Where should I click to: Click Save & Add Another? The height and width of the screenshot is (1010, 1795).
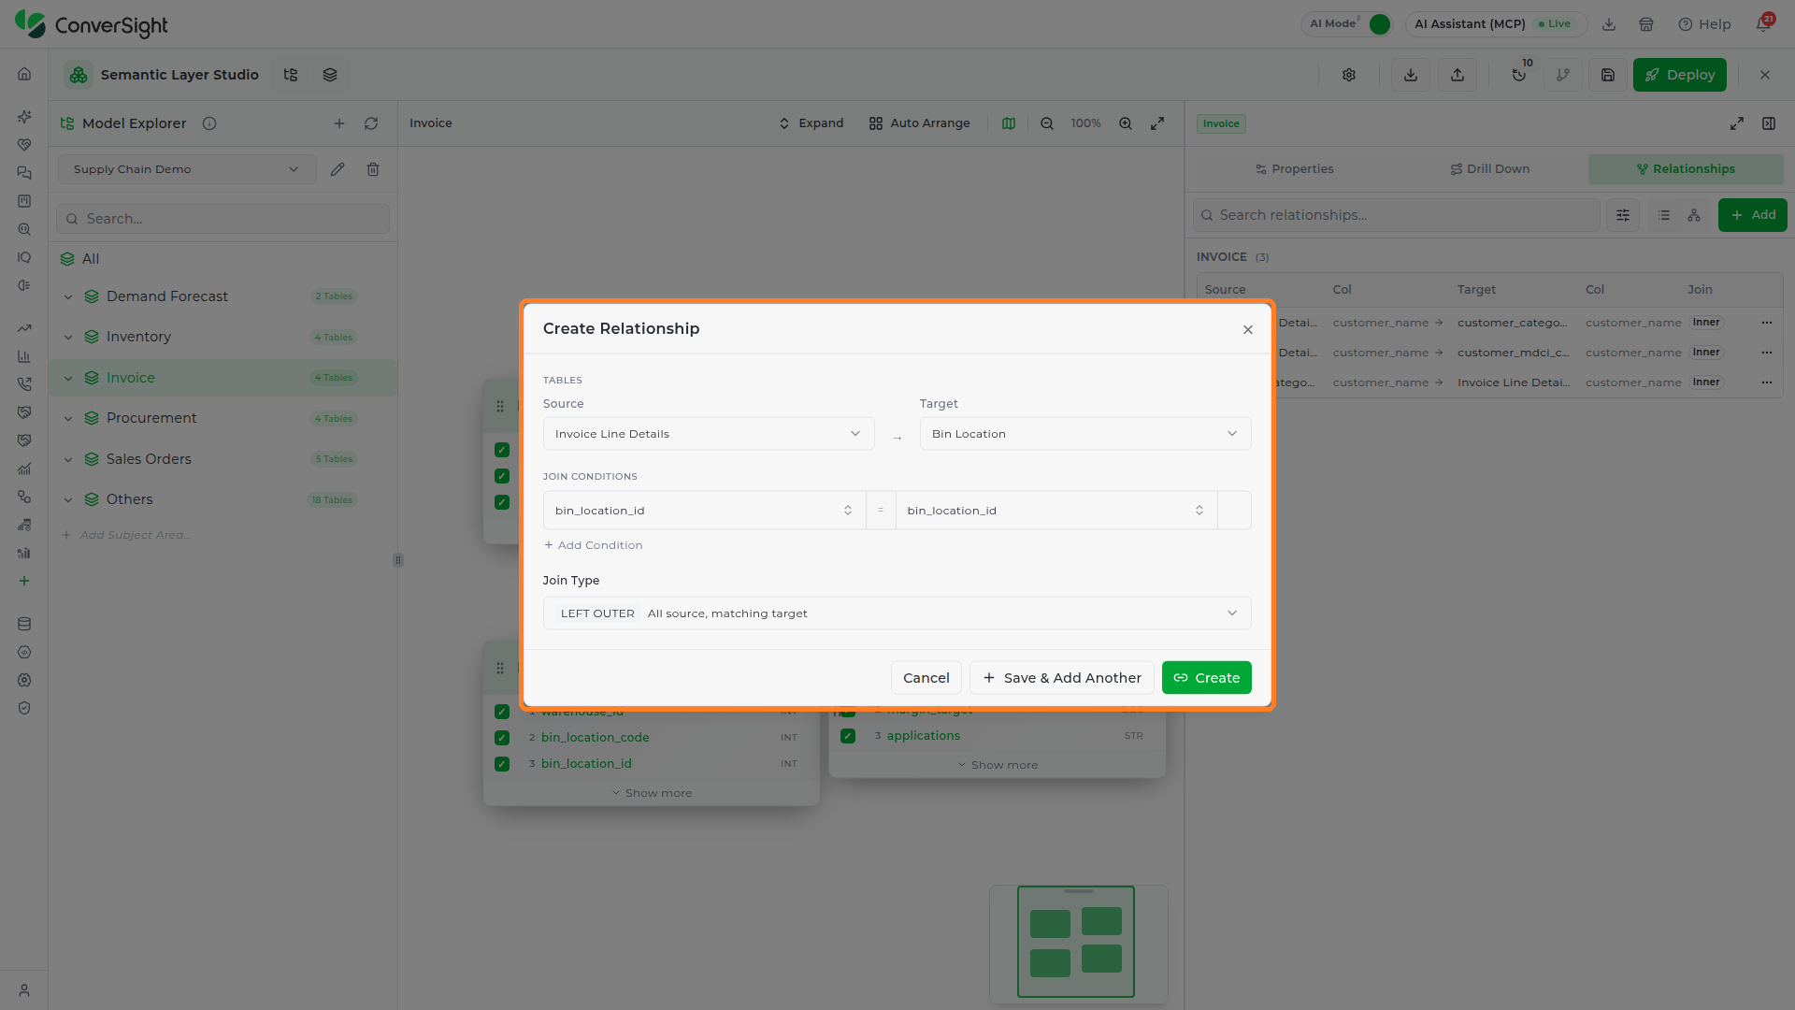(x=1061, y=678)
